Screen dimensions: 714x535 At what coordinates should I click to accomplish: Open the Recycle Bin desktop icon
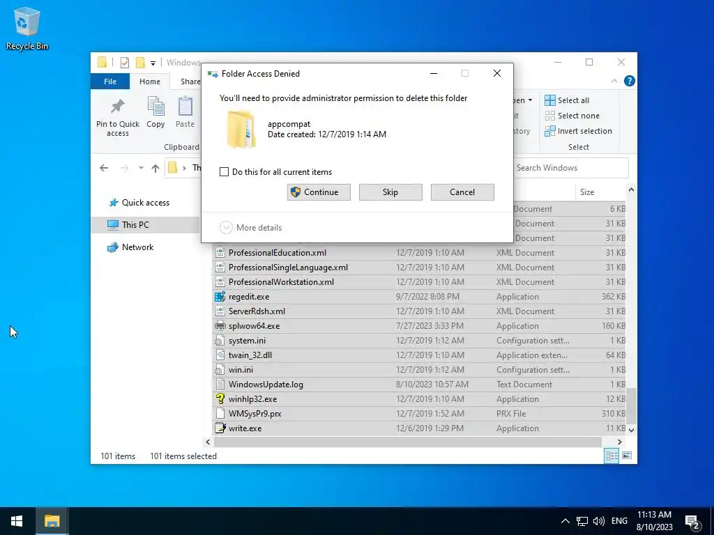(x=27, y=28)
